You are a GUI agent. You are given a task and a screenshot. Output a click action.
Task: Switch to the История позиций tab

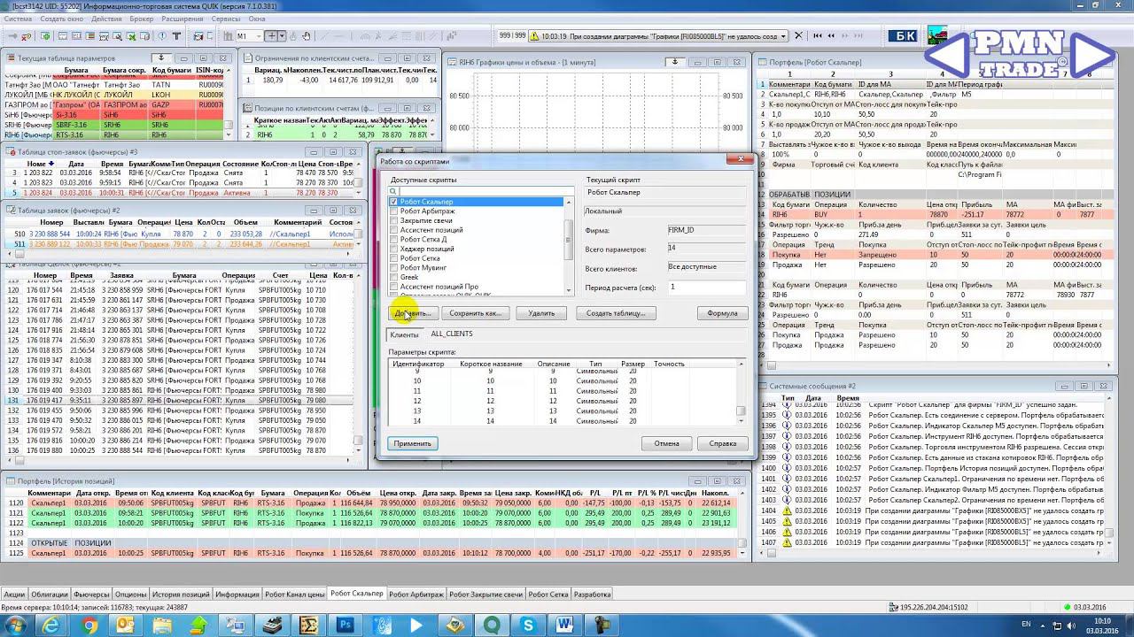tap(180, 595)
